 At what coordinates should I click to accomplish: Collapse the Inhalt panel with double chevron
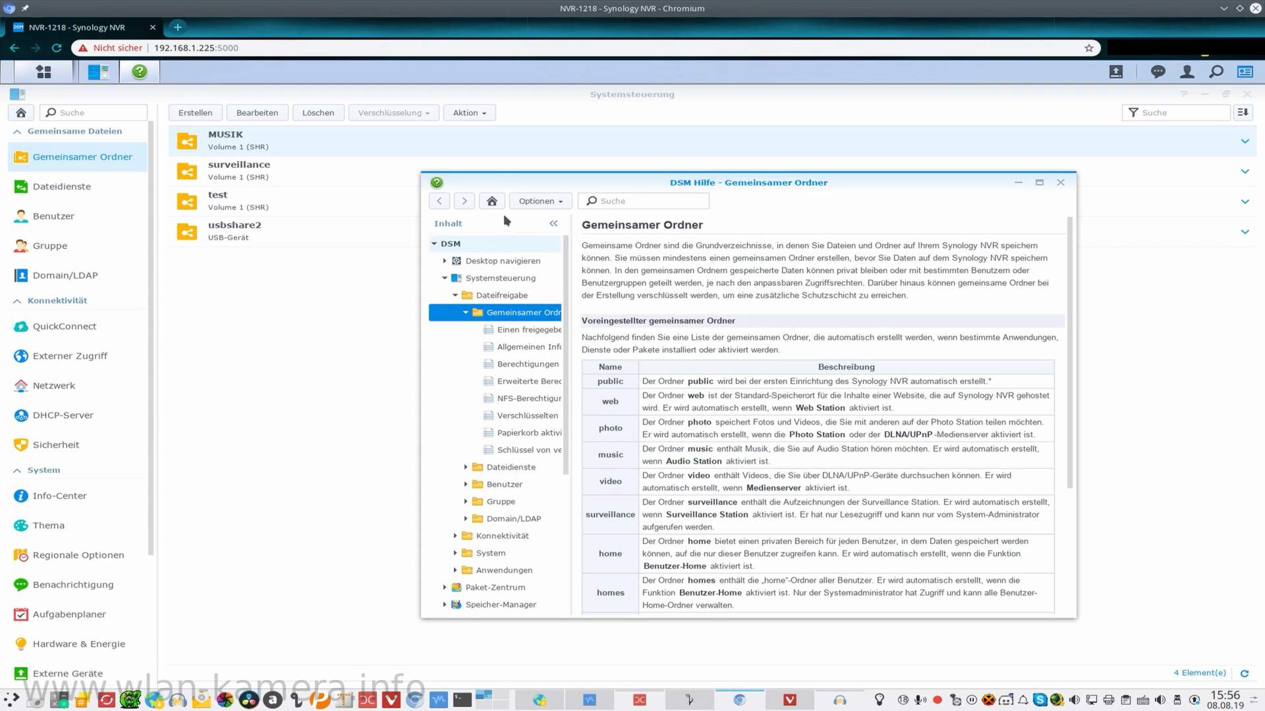[x=553, y=223]
